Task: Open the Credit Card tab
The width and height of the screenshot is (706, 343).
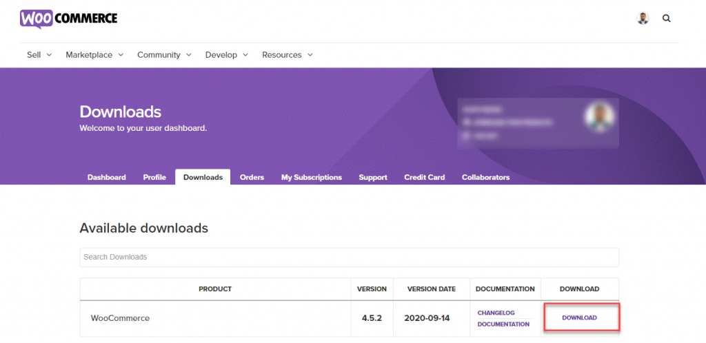Action: click(x=424, y=177)
